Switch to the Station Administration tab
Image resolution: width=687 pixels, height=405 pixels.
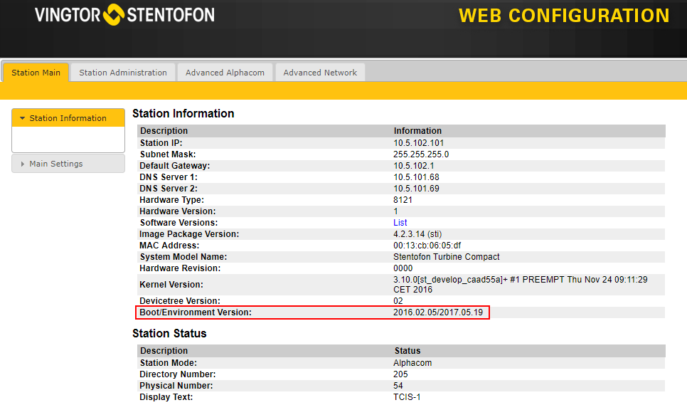pyautogui.click(x=123, y=73)
